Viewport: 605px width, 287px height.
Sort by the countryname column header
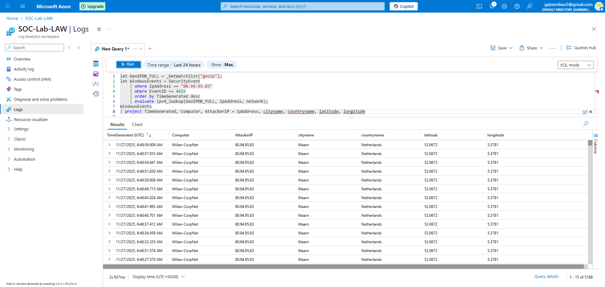click(373, 135)
